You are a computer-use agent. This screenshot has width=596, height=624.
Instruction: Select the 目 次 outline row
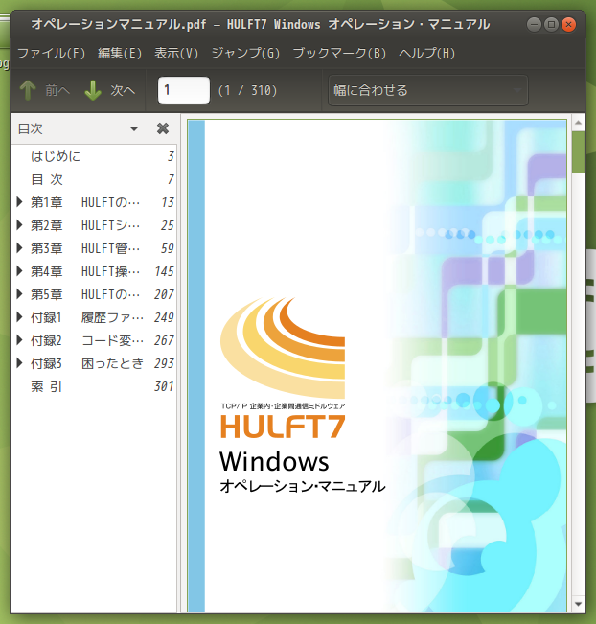(x=94, y=179)
